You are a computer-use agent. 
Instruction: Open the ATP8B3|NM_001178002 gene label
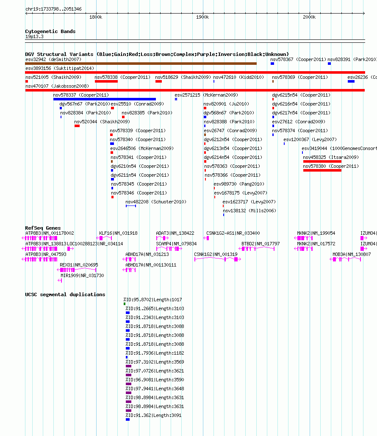pos(50,233)
